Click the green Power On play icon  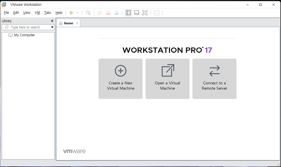pyautogui.click(x=72, y=13)
